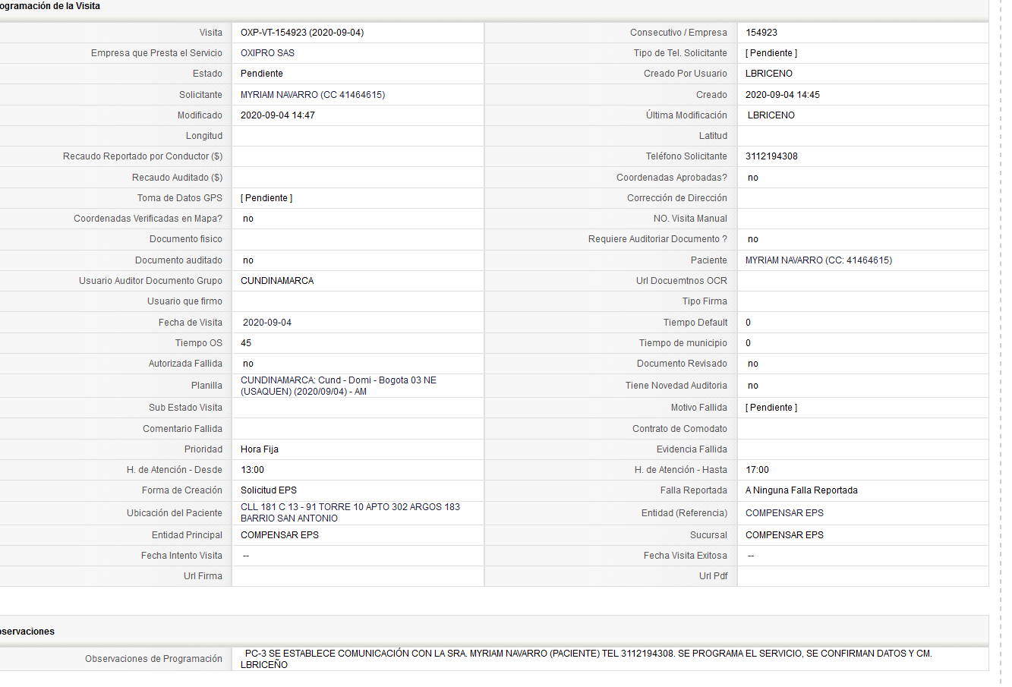Click Requiere Auditoriar Documento ? value no
Viewport: 1012px width, 687px height.
(x=753, y=239)
